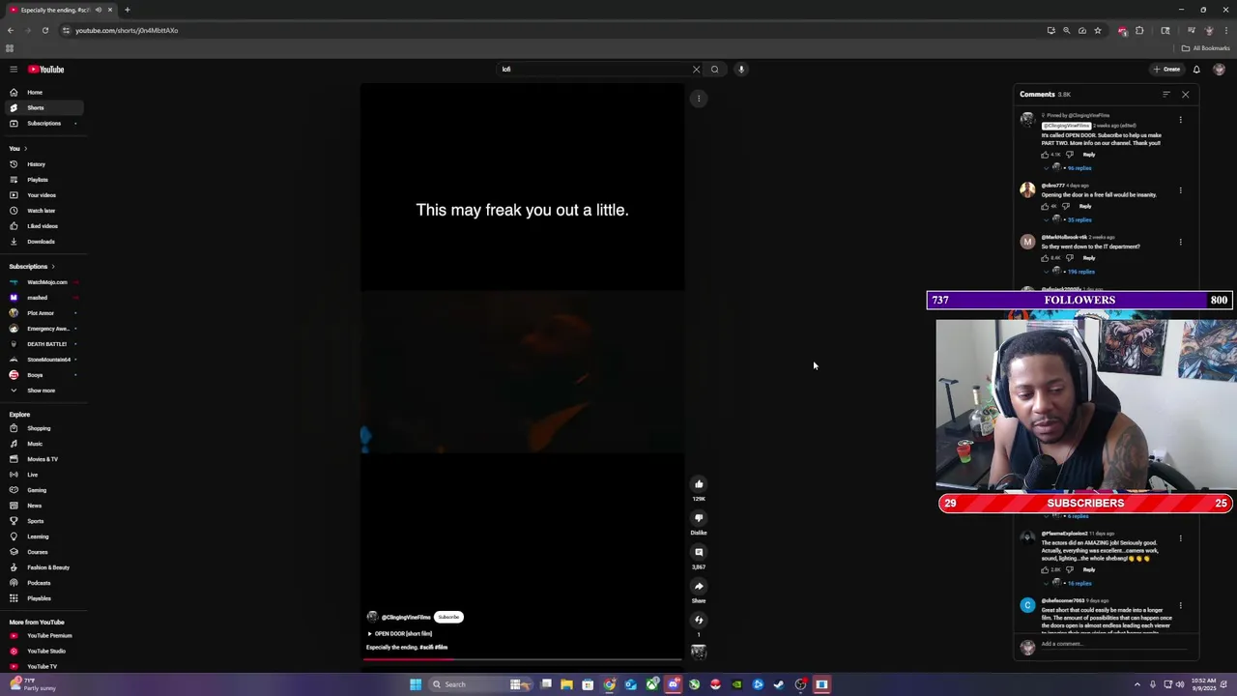Expand Show more under Subscriptions

[x=43, y=391]
